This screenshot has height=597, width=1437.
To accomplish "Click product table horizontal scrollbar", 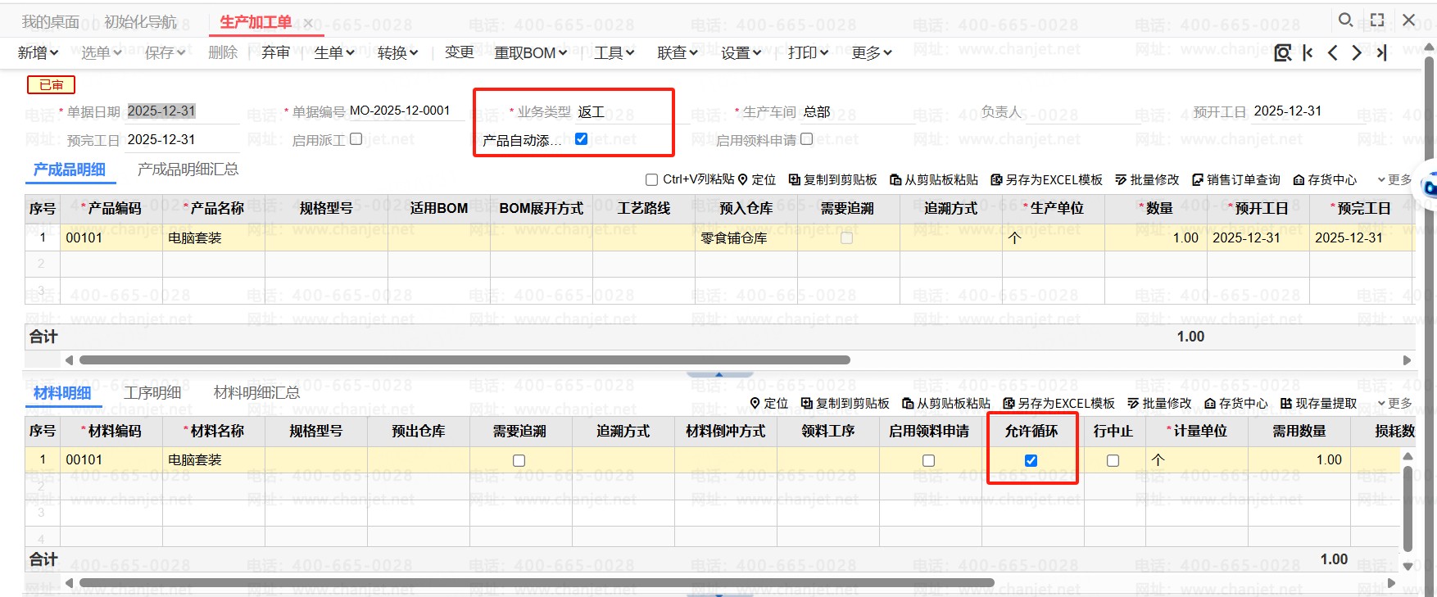I will point(465,360).
